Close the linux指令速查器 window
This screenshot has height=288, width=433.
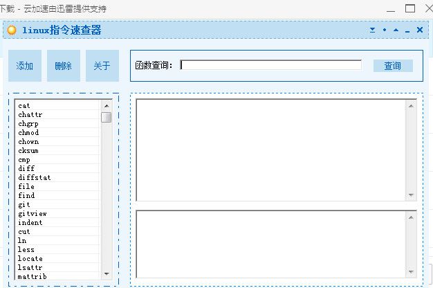pos(420,30)
